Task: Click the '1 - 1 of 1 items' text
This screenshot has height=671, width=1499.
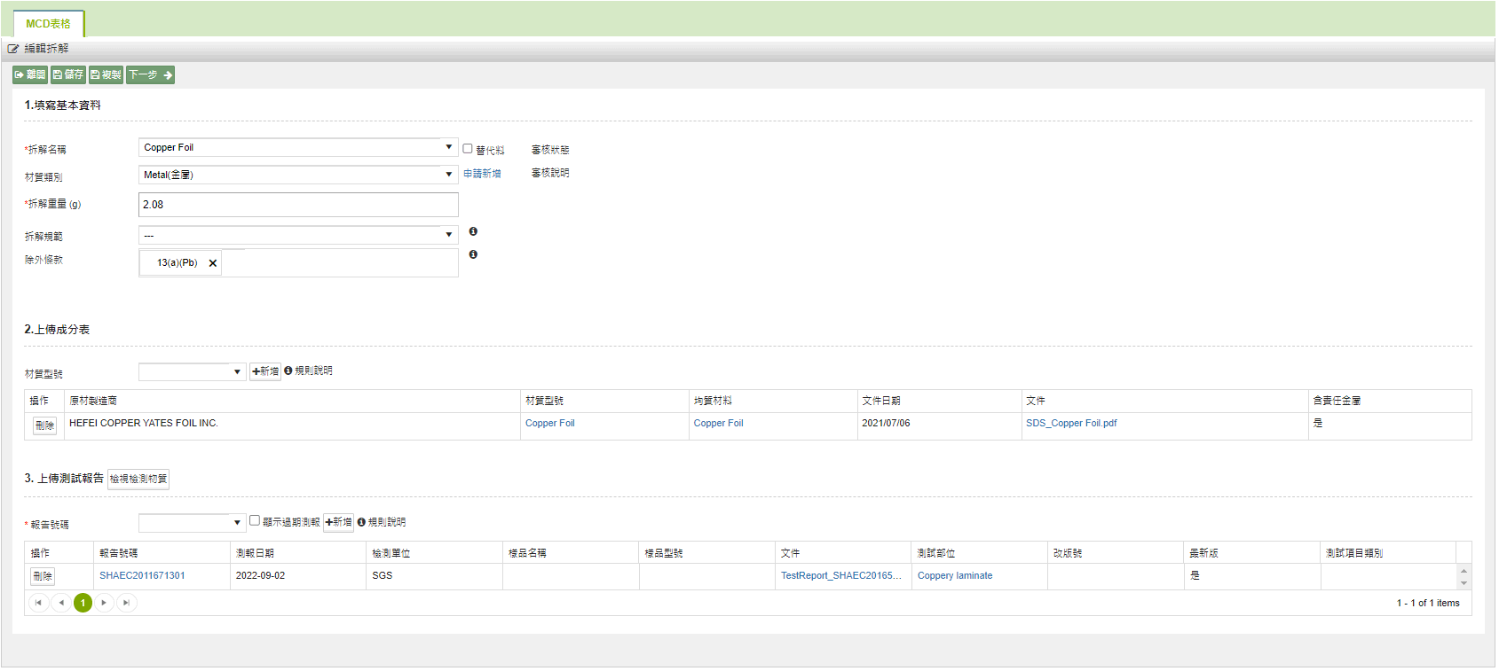Action: (x=1428, y=604)
